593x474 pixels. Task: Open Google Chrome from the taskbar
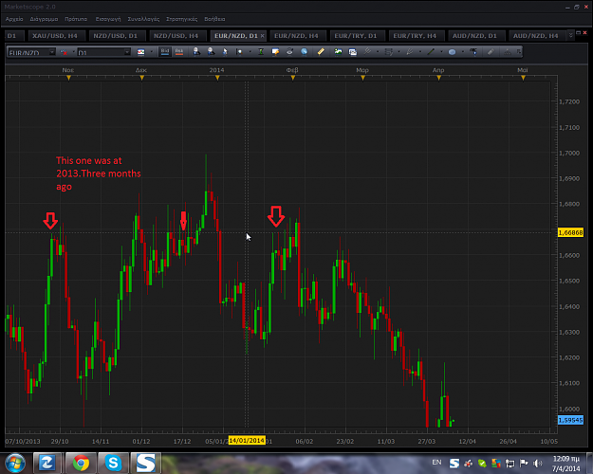pos(81,463)
